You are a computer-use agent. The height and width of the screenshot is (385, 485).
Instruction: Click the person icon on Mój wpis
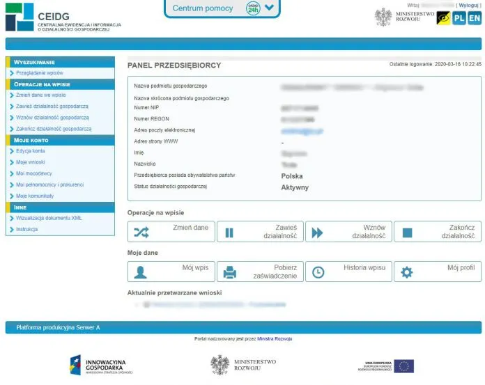click(x=141, y=272)
